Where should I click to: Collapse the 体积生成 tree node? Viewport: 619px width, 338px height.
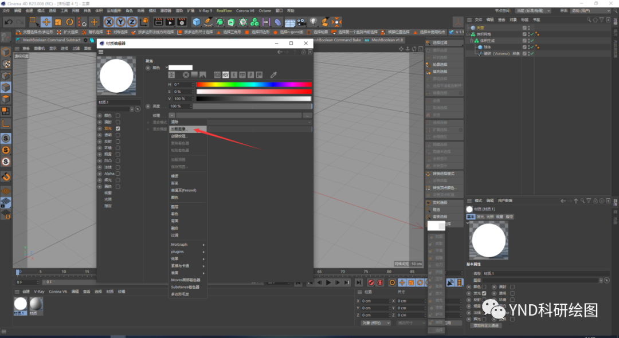coord(471,41)
